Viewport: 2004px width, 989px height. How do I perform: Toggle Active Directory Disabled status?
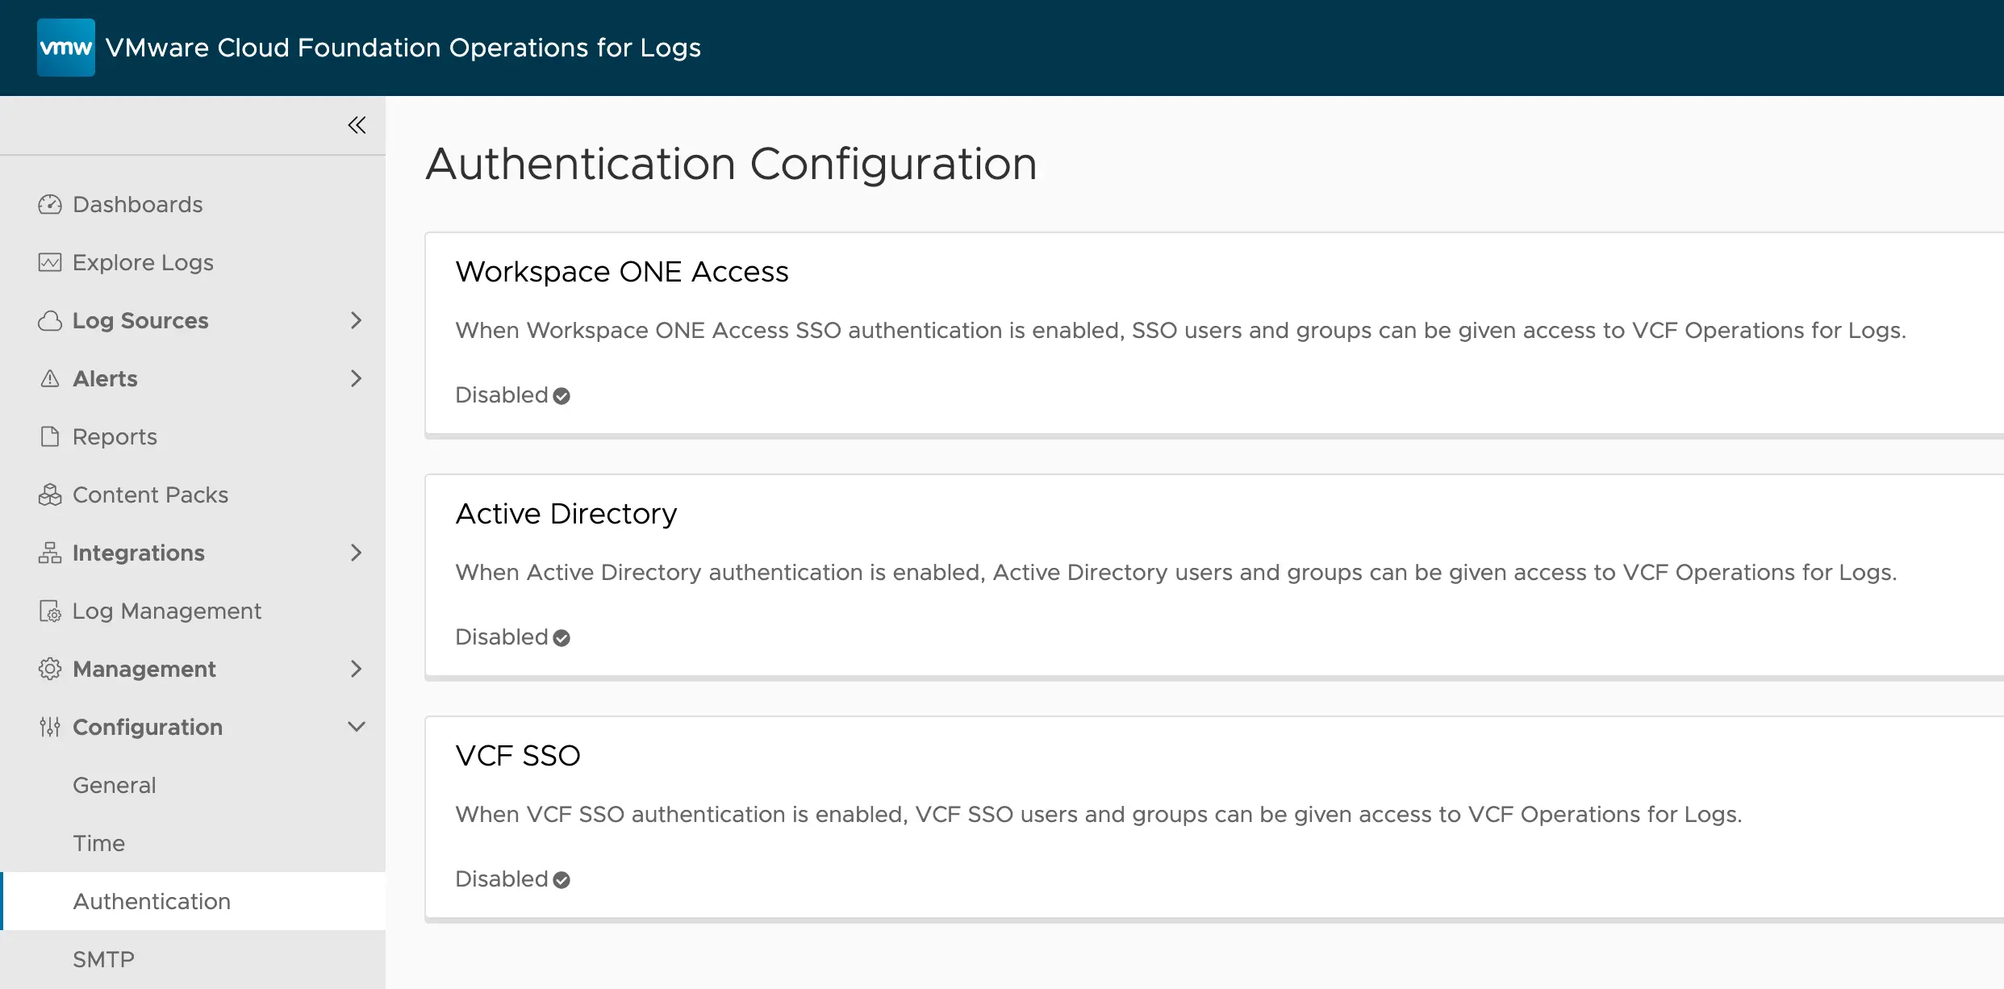[x=512, y=636]
